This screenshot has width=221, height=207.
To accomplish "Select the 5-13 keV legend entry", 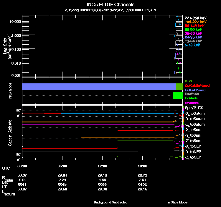I will click(x=192, y=45).
